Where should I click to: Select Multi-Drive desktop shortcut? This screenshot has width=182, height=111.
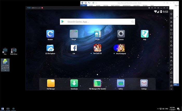tap(14, 51)
